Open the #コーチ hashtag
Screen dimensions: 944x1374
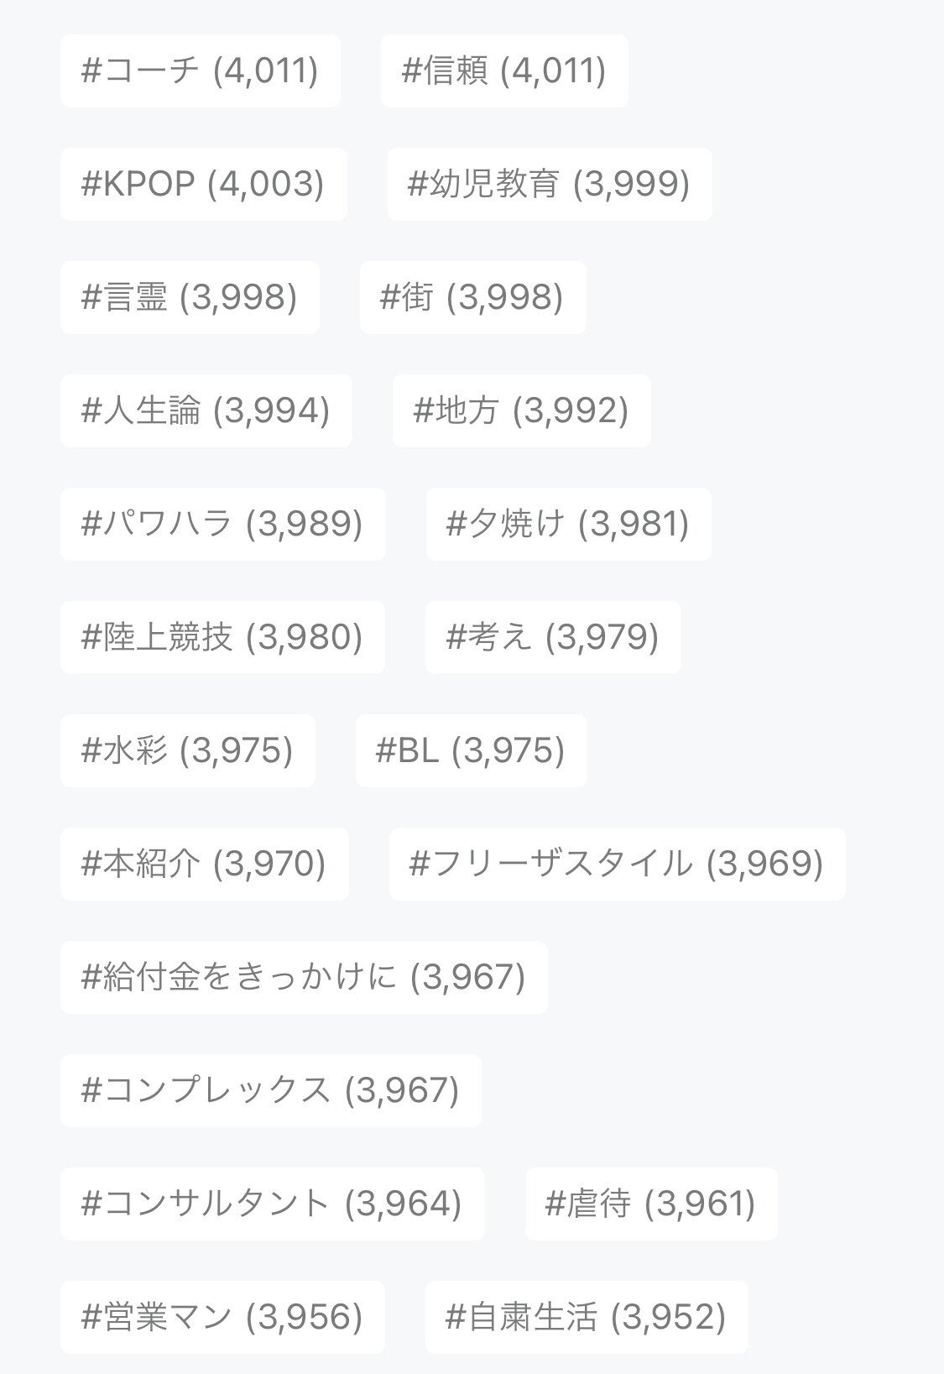pos(200,71)
